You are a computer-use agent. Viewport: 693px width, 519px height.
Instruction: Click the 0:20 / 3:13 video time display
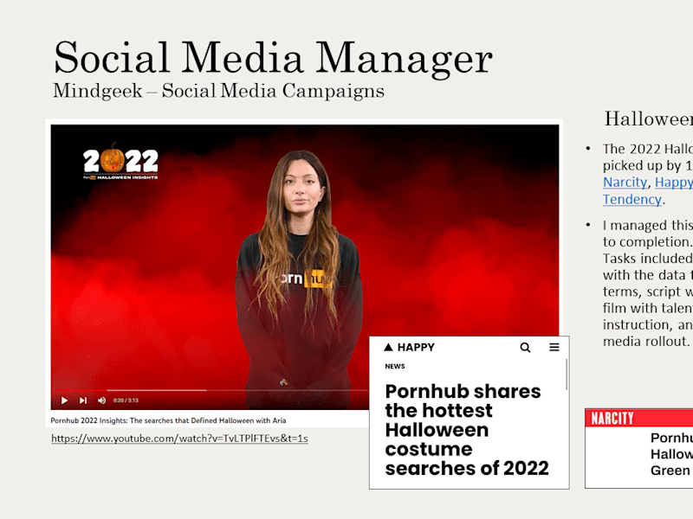(x=126, y=400)
